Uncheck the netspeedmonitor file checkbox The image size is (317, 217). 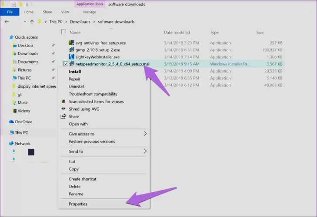coord(65,64)
